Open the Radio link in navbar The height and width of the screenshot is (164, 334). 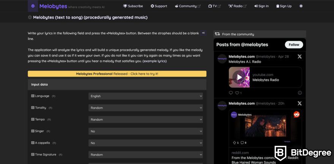pos(237,6)
